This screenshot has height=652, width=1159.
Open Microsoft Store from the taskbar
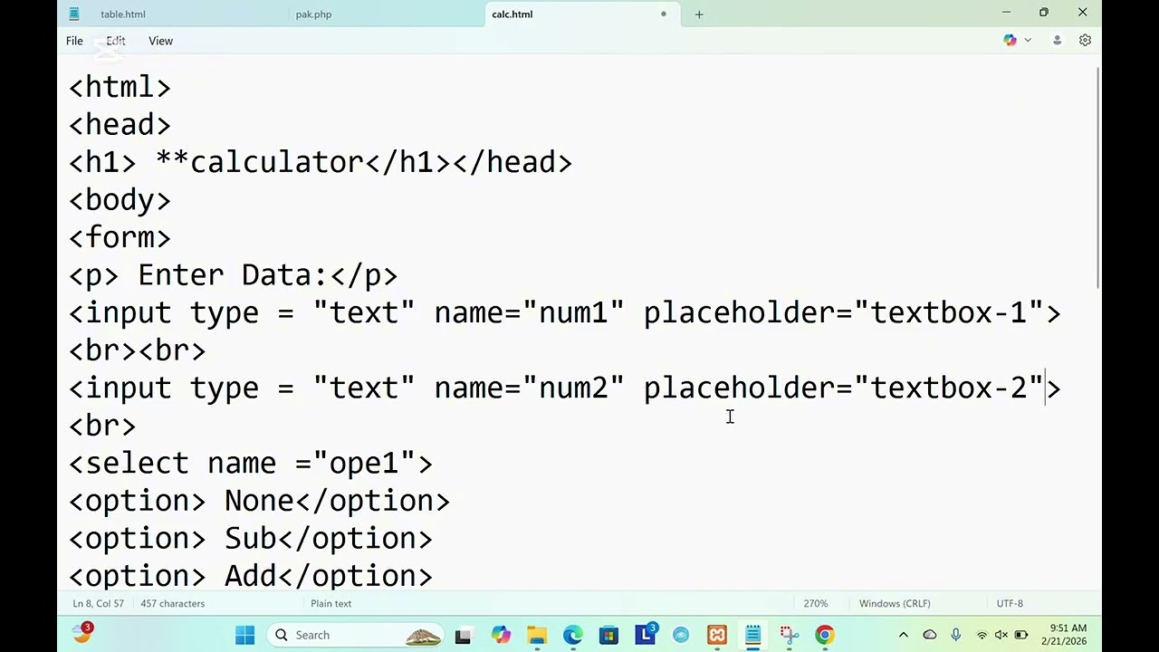coord(608,636)
